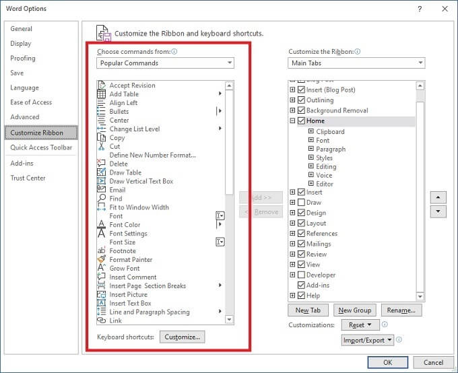
Task: Select the Line and Paragraph Spacing icon
Action: pos(101,312)
